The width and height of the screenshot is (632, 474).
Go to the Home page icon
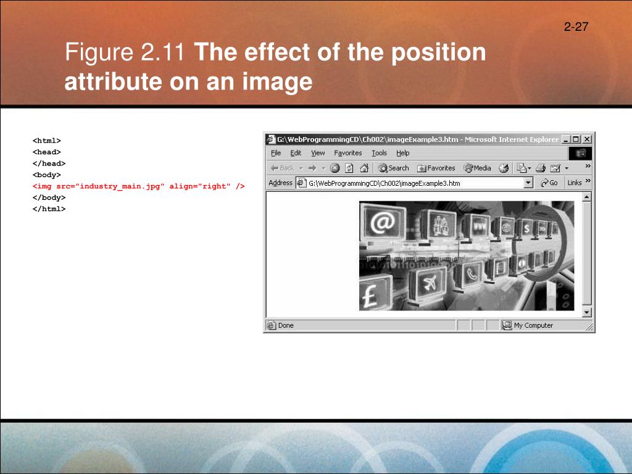pos(364,168)
